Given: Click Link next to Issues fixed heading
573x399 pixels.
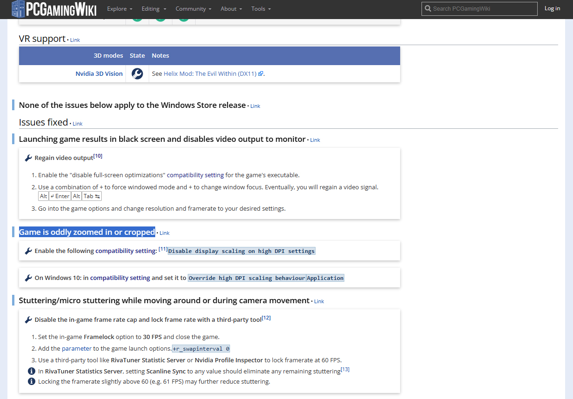Looking at the screenshot, I should [x=78, y=124].
